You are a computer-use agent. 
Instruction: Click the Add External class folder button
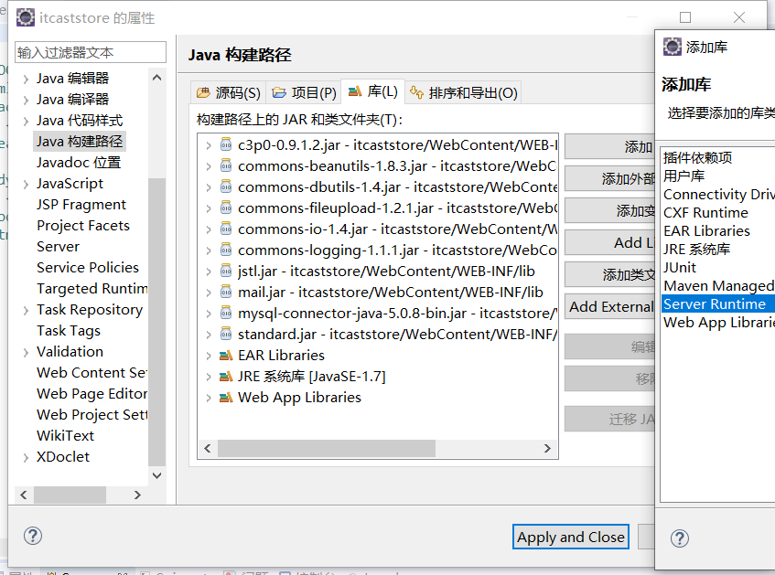[609, 307]
